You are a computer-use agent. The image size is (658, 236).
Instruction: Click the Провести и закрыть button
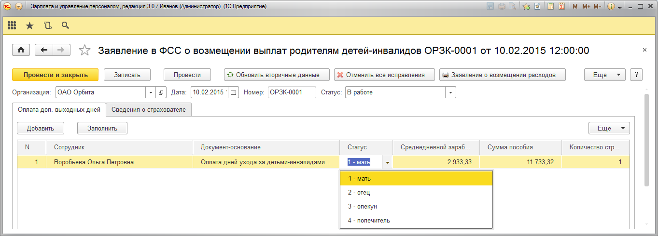point(55,75)
